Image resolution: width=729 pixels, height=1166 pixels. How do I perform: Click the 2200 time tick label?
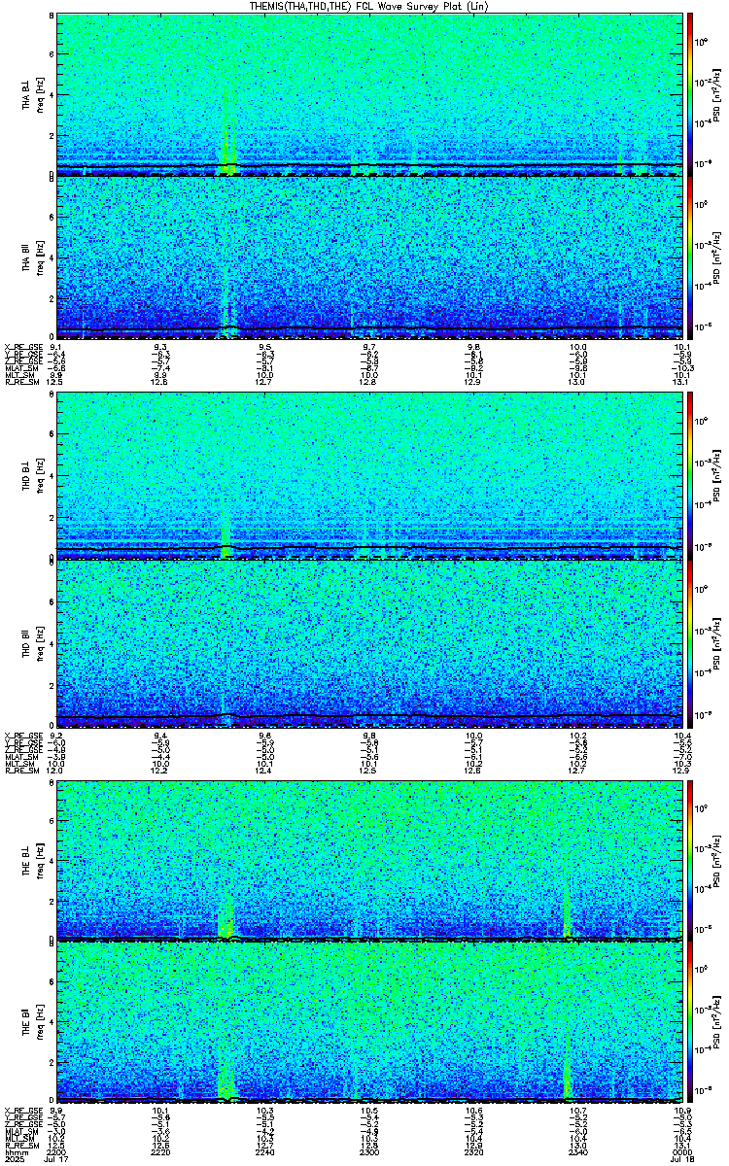click(x=56, y=1154)
